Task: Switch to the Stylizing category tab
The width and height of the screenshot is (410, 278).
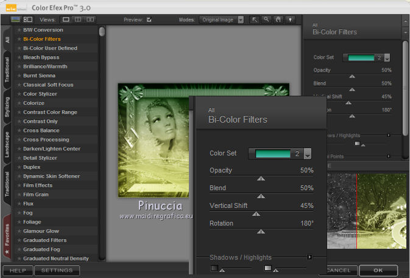Action: point(7,107)
